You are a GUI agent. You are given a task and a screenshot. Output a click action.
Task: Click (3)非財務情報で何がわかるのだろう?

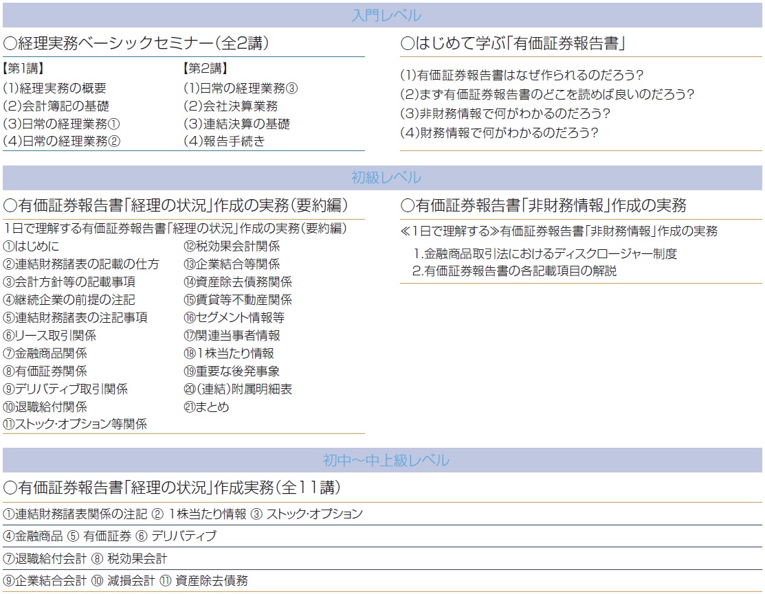pyautogui.click(x=505, y=113)
